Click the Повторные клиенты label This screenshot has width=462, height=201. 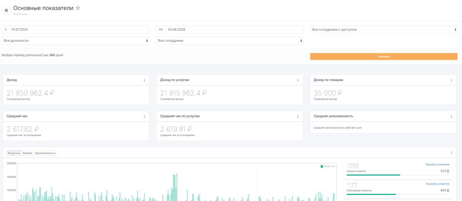coord(359,190)
